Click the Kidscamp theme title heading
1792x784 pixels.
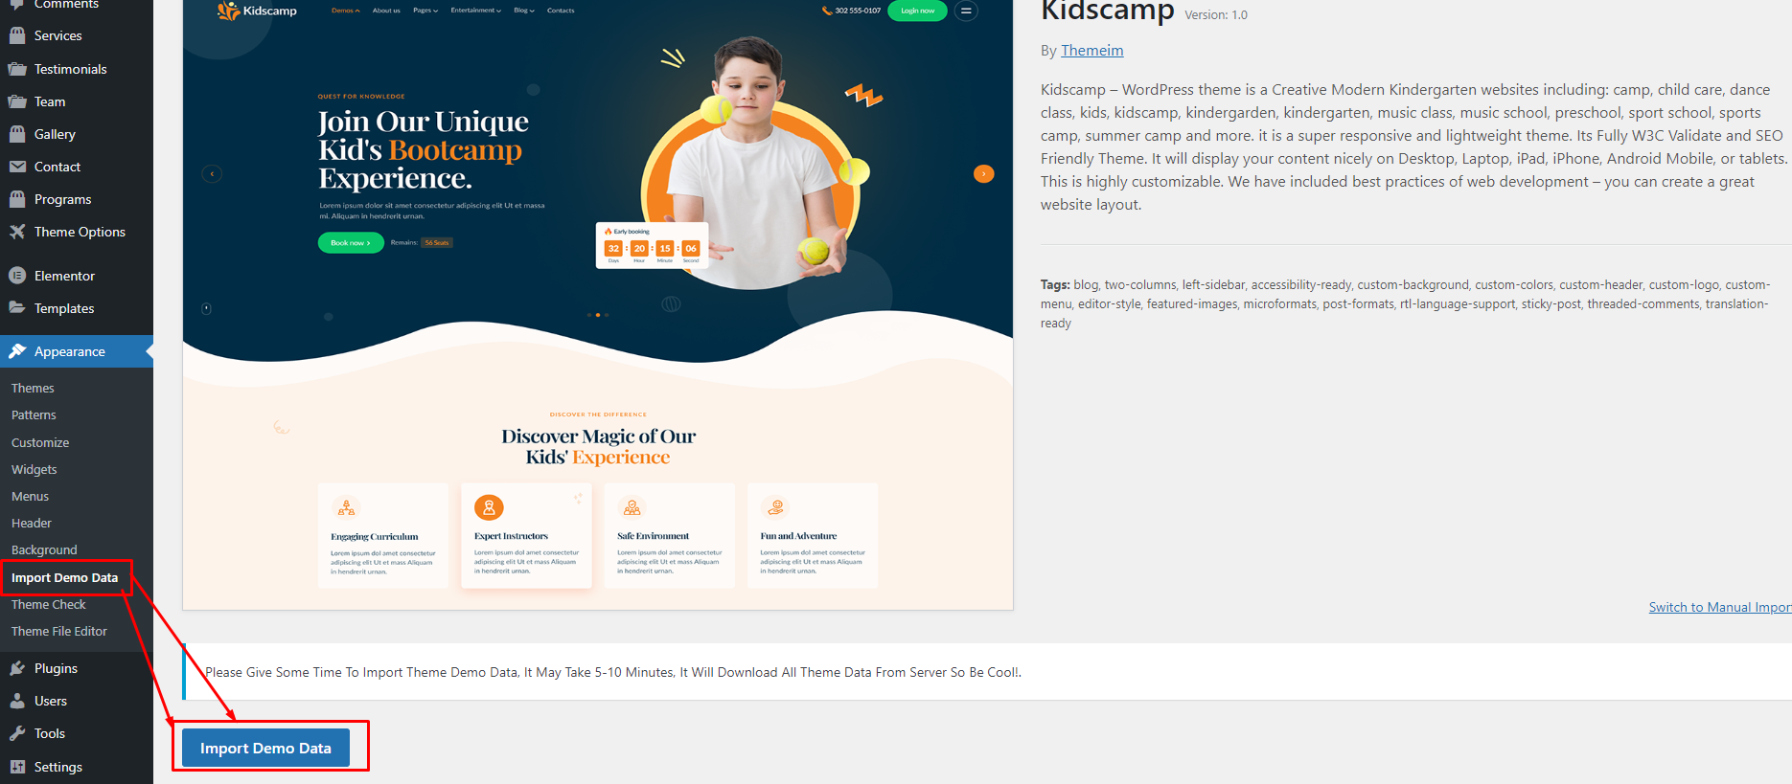click(x=1107, y=11)
